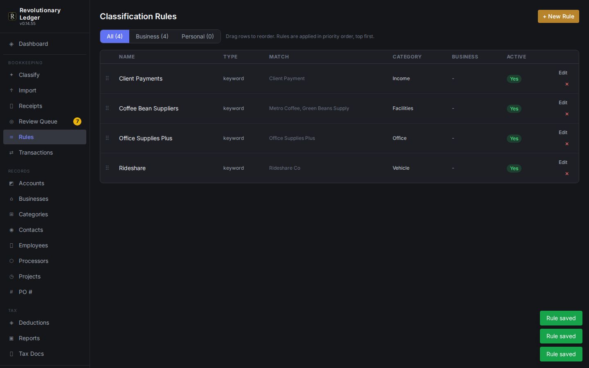
Task: Click the Review Queue badge showing 7
Action: [77, 121]
